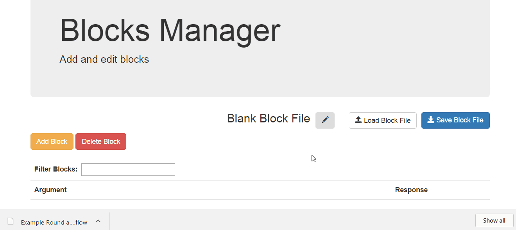The image size is (516, 230).
Task: Click the Blocks Manager heading
Action: click(170, 30)
